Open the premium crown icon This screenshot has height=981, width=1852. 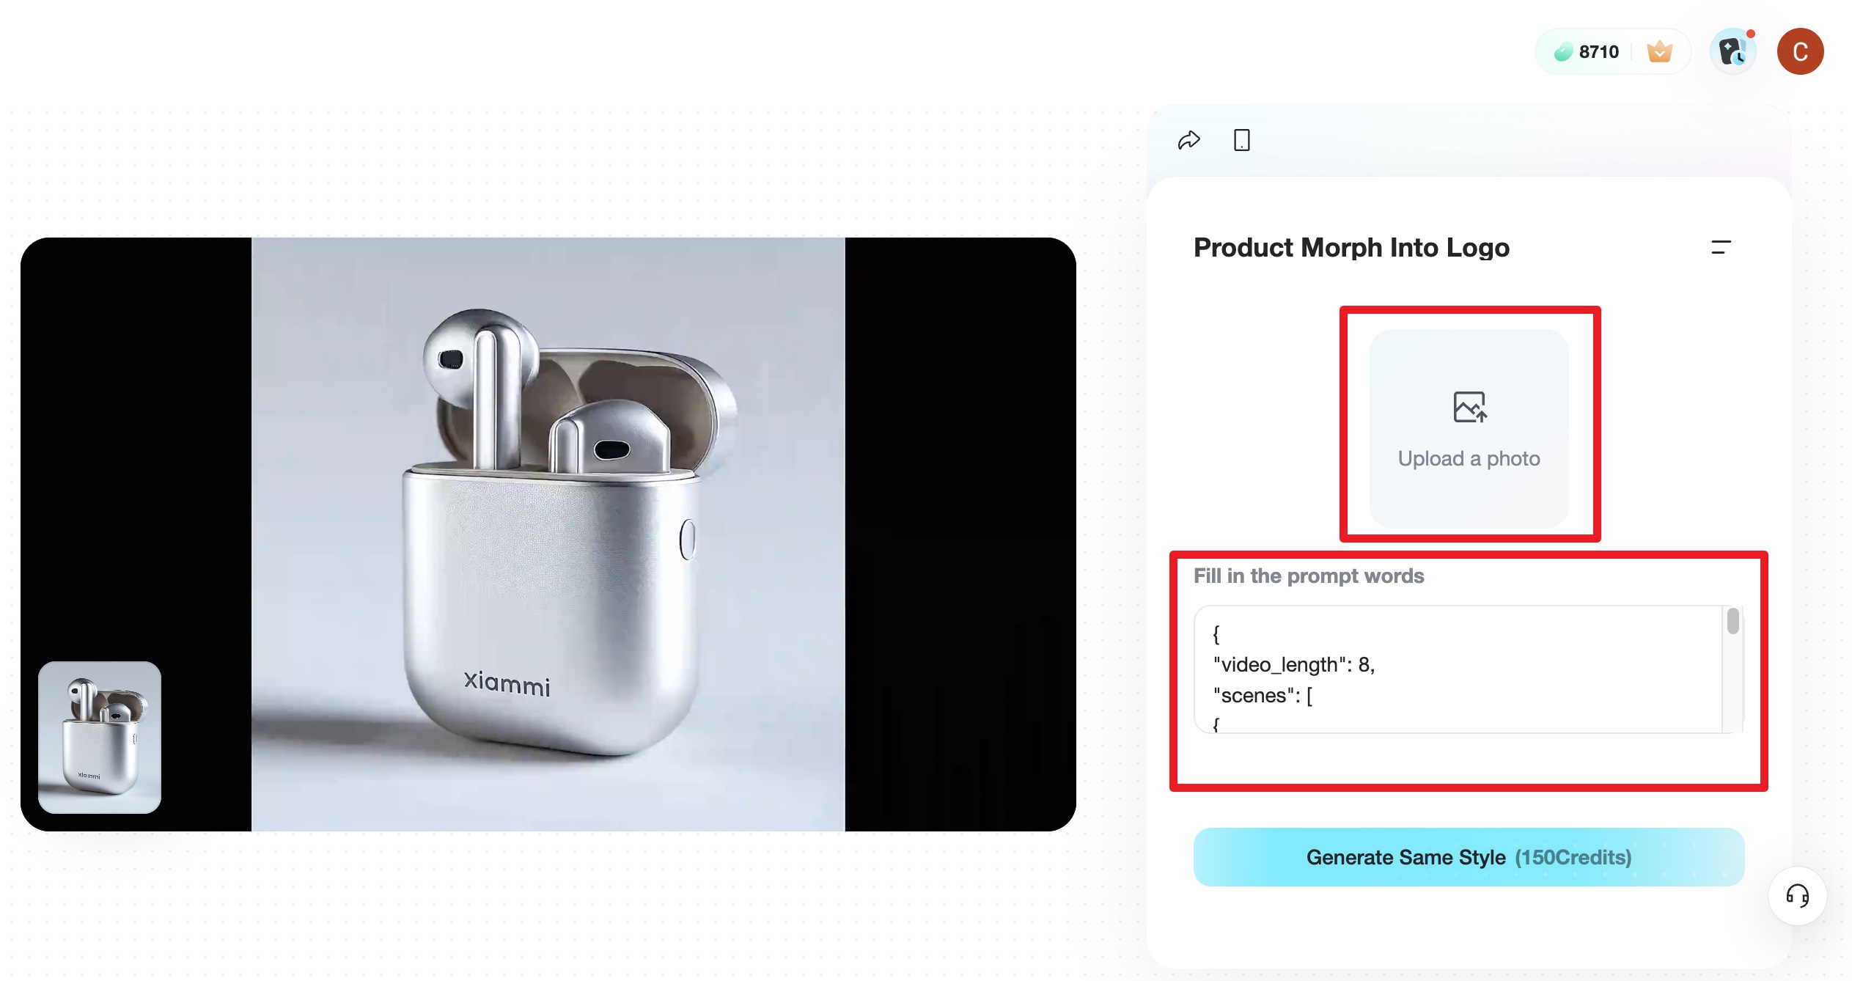point(1659,52)
